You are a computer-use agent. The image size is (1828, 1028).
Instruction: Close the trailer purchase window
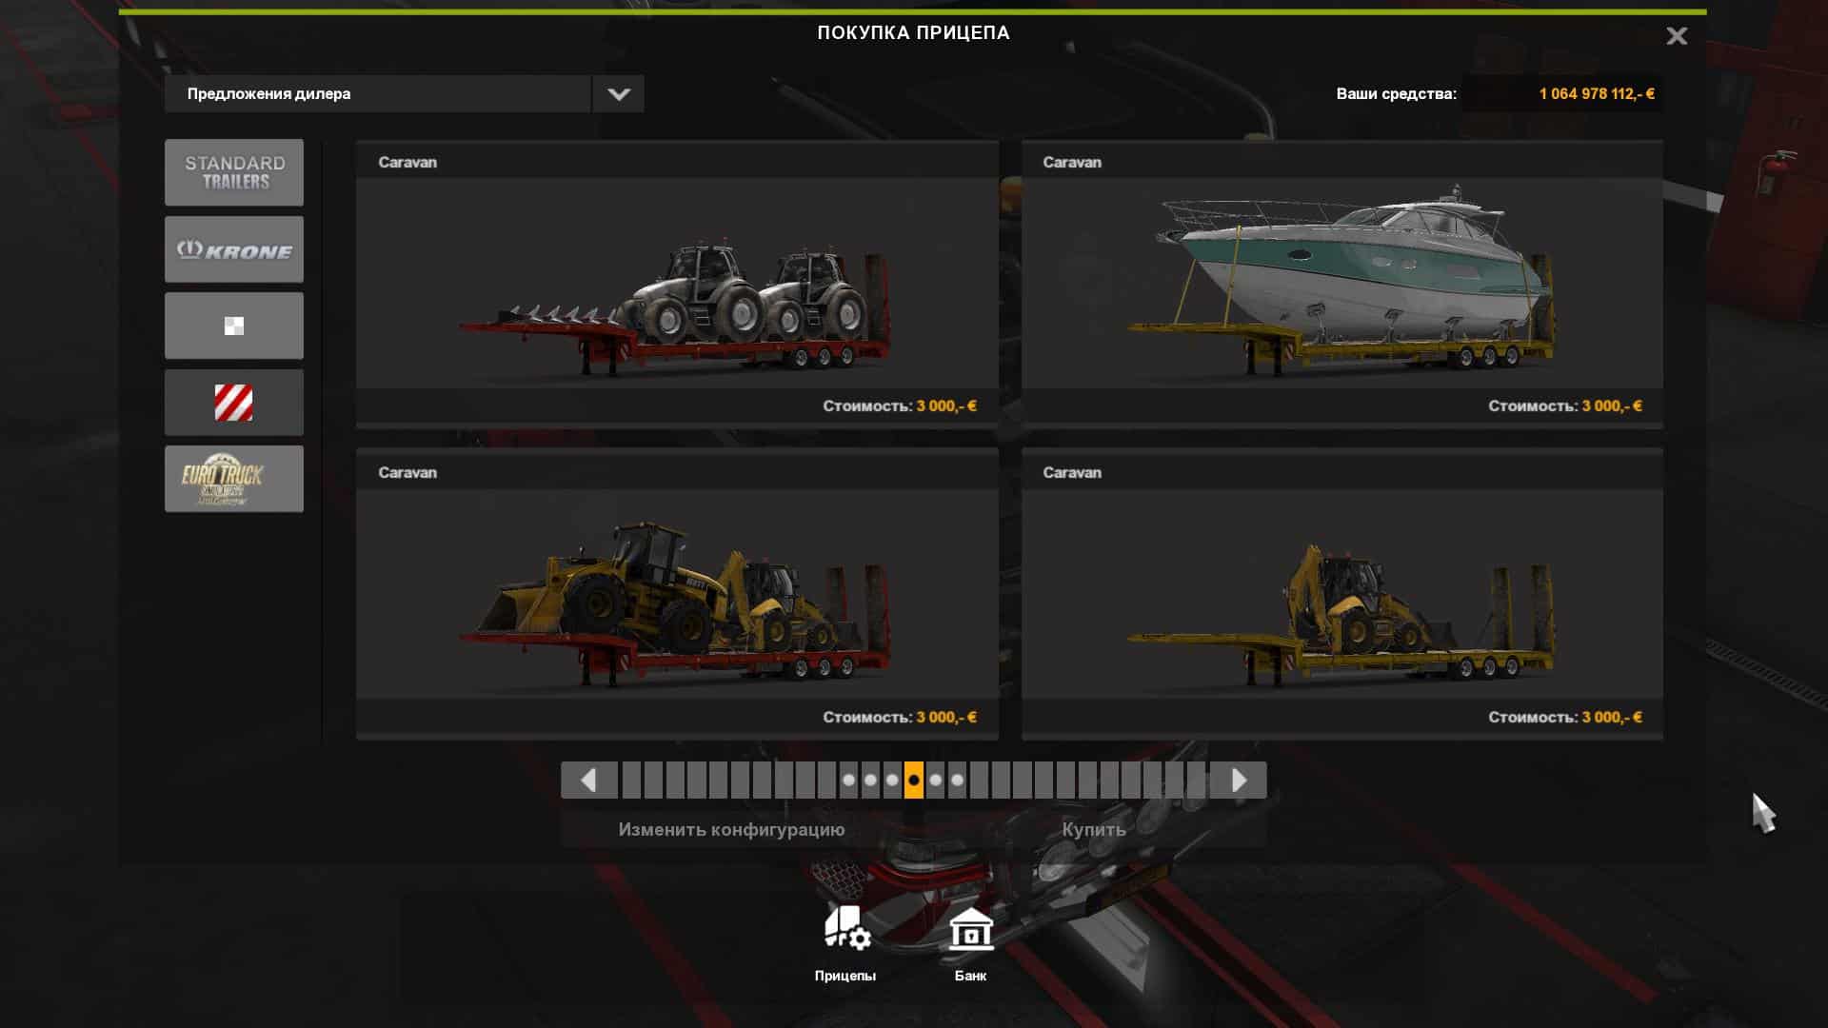click(1677, 36)
